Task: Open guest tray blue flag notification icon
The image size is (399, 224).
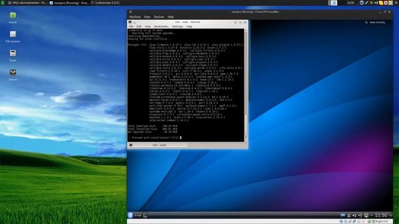Action: (343, 215)
